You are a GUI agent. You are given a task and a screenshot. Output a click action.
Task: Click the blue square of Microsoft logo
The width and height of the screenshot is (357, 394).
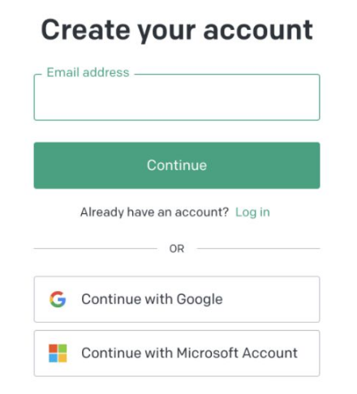coord(53,358)
